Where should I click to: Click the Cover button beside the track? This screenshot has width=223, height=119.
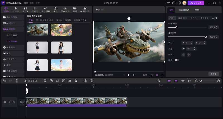(x=22, y=102)
